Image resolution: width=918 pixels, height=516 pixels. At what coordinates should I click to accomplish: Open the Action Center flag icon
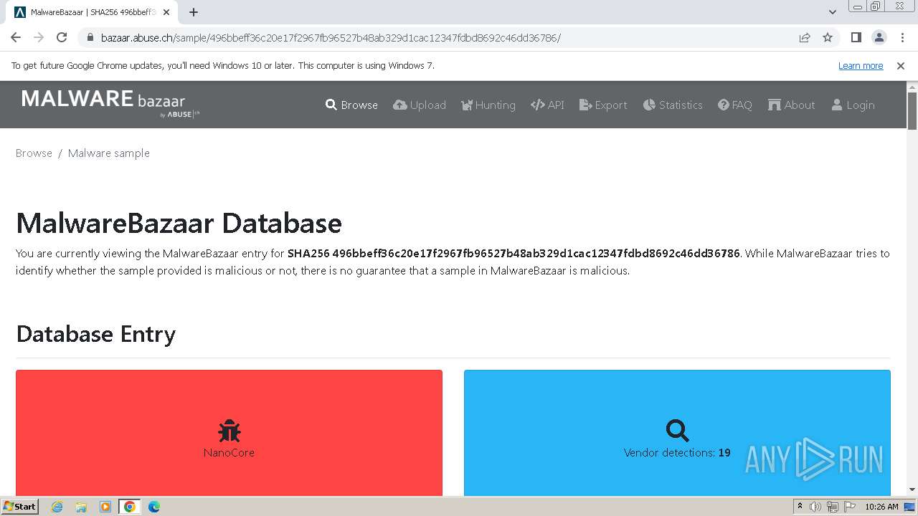[x=850, y=507]
